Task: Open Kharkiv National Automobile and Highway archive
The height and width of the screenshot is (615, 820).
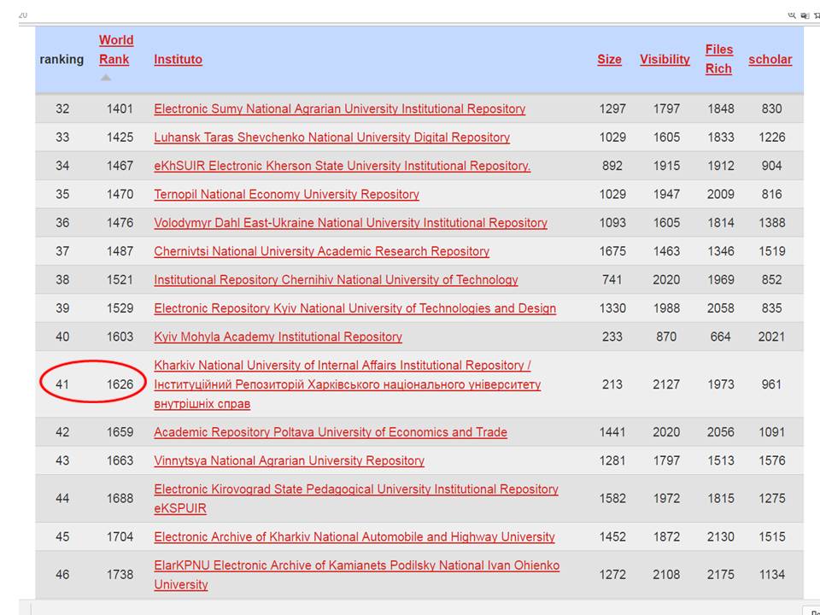Action: coord(354,537)
